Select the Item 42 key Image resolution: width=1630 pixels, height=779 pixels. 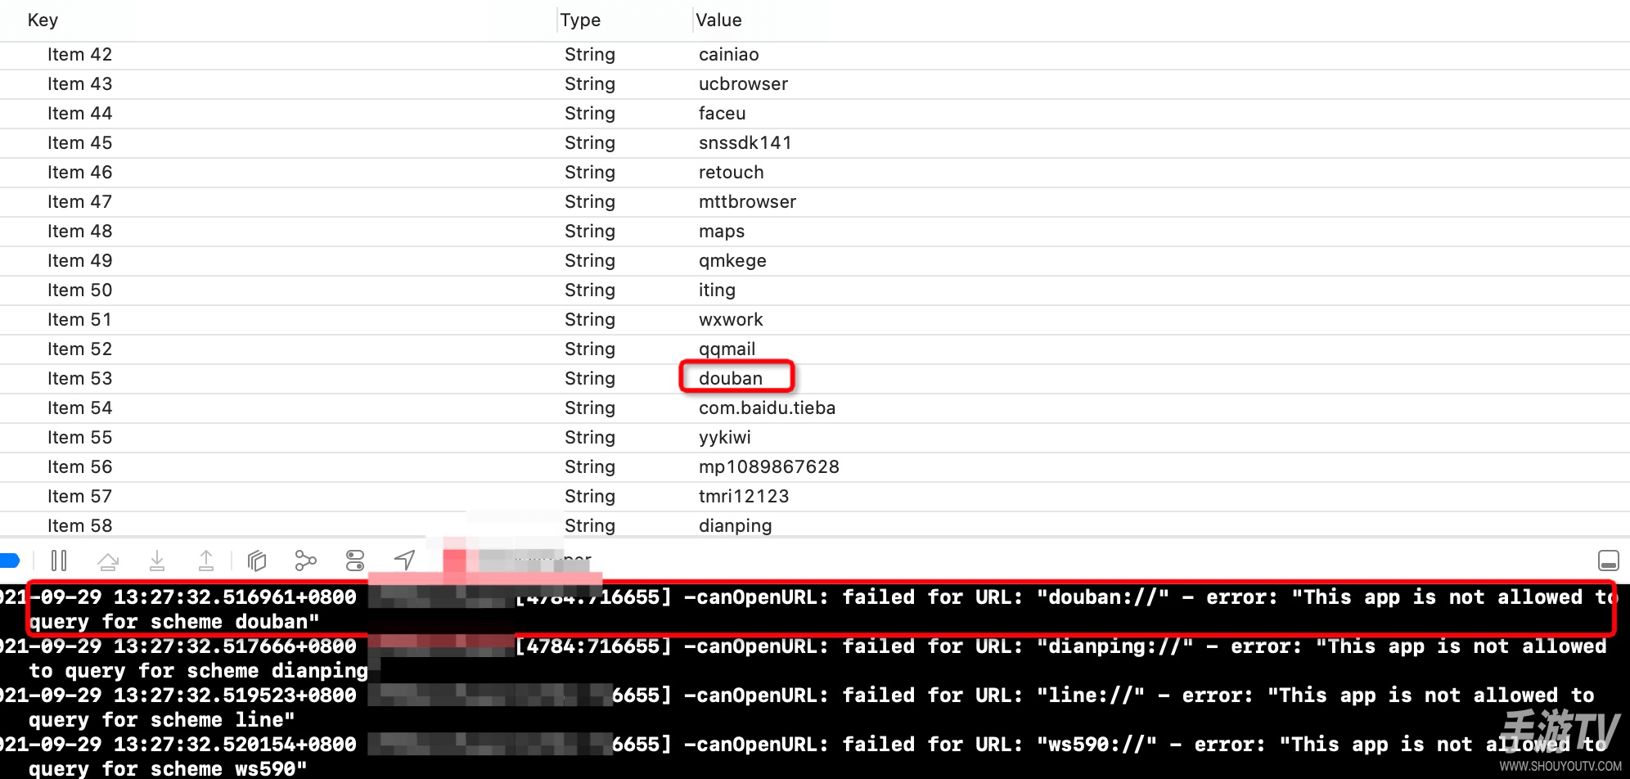point(79,55)
